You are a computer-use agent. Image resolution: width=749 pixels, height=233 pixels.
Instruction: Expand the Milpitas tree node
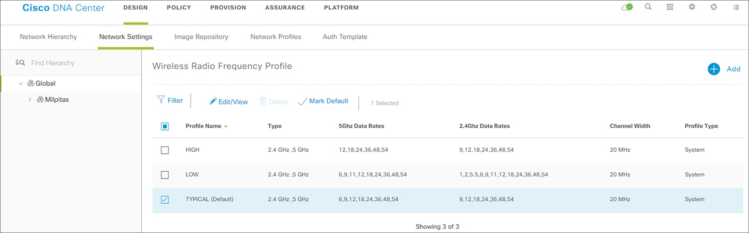click(30, 99)
